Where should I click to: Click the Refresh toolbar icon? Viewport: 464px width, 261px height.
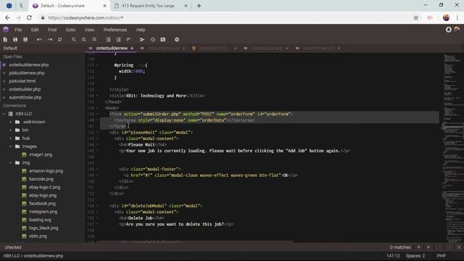(x=59, y=39)
